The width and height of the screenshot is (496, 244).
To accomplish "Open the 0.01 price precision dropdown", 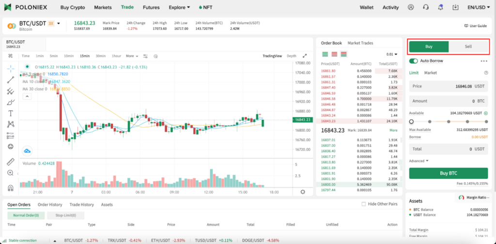I will 391,54.
